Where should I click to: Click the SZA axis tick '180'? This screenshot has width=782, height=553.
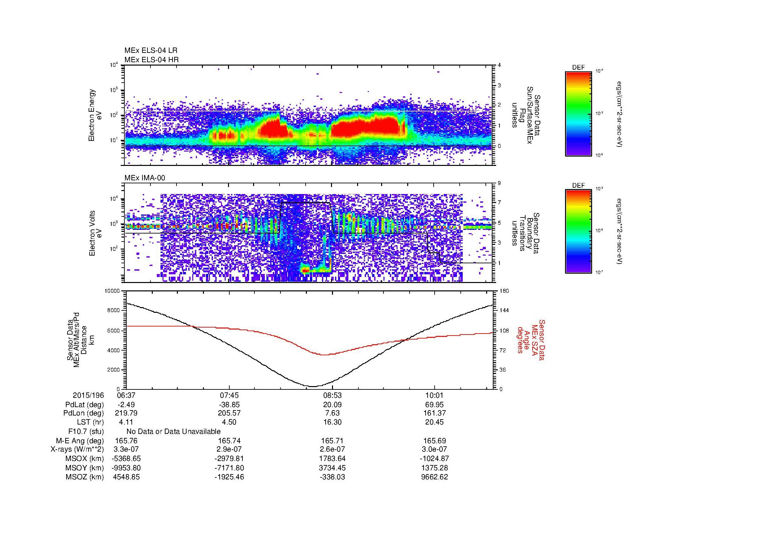pos(504,291)
